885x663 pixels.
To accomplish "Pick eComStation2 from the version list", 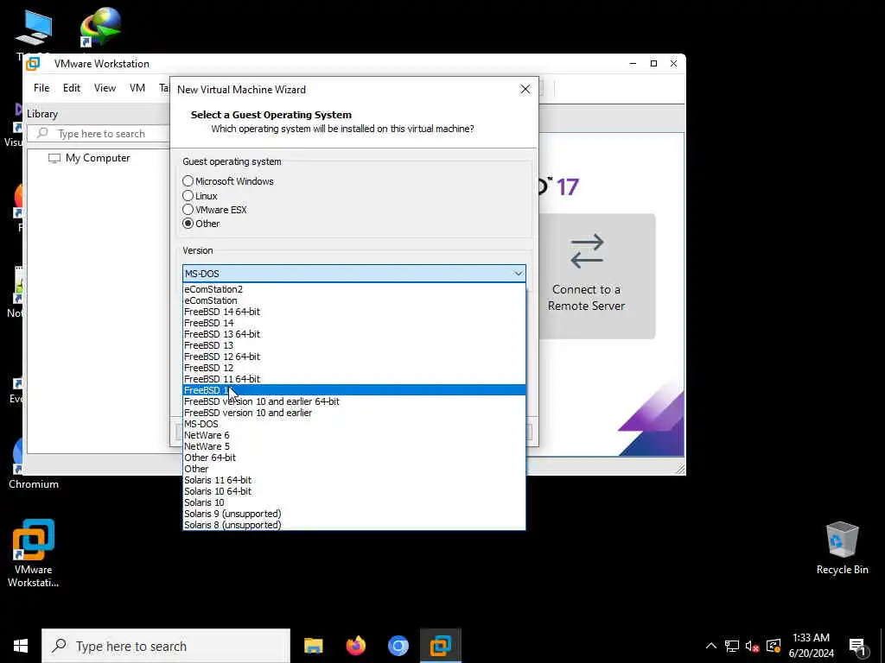I will (353, 289).
